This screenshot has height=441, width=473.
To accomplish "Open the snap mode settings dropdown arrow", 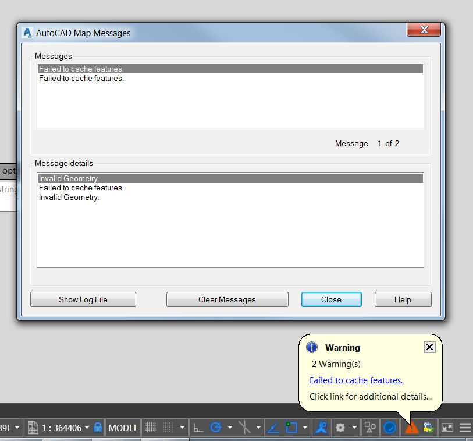I will pyautogui.click(x=182, y=427).
